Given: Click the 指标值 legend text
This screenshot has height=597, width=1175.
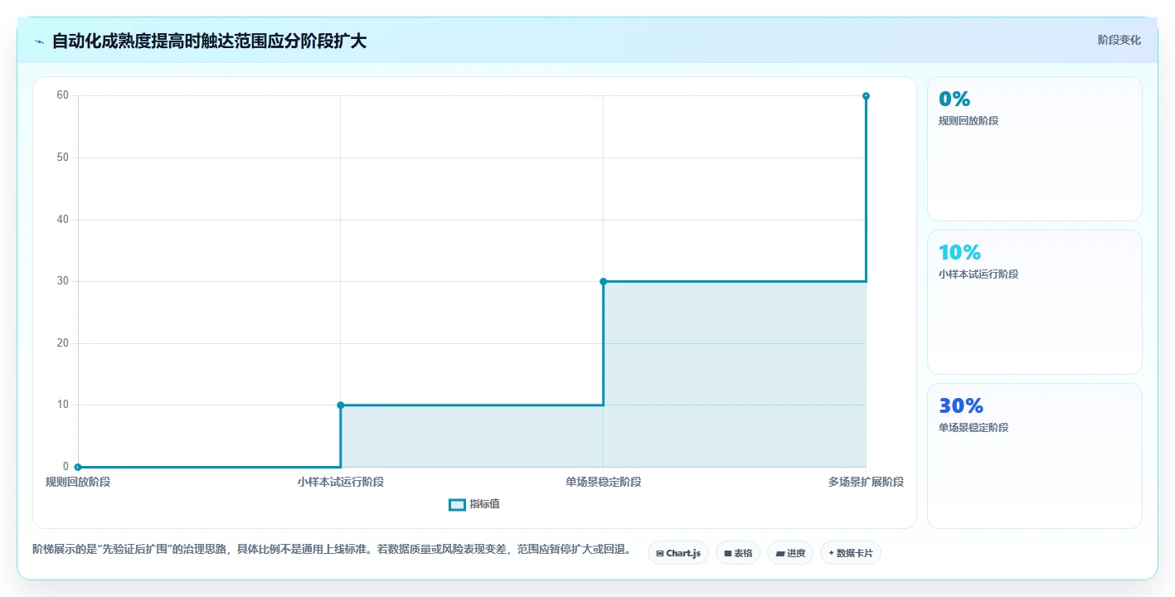Looking at the screenshot, I should click(484, 504).
